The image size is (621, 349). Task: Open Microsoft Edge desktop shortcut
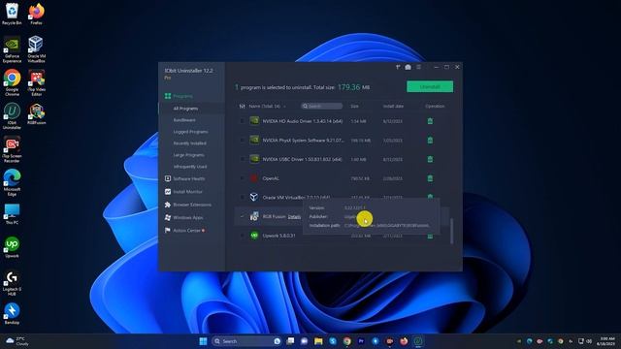(12, 182)
